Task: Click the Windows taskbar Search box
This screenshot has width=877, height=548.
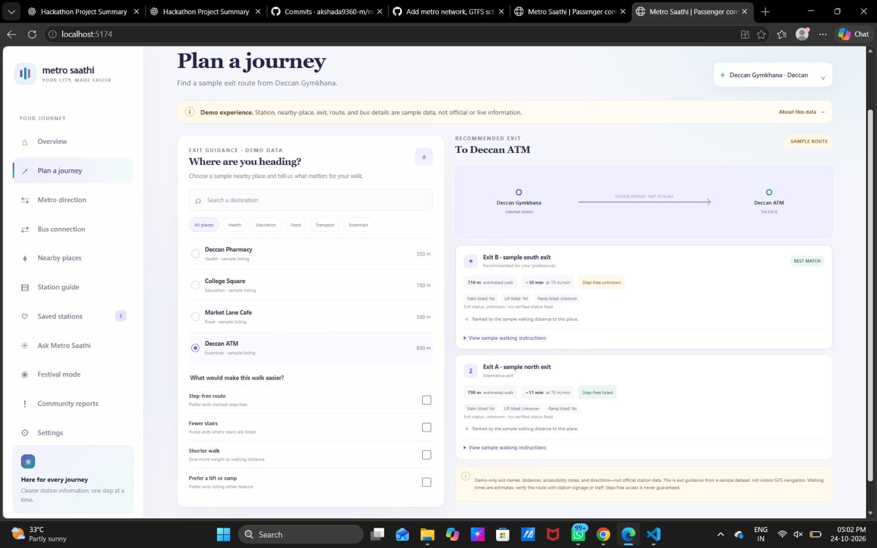Action: tap(300, 534)
